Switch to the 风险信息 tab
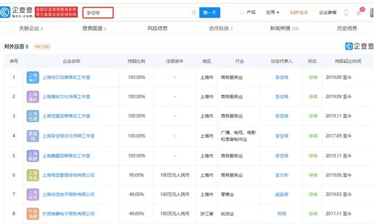Screen dimensions: 381x224 pos(158,28)
